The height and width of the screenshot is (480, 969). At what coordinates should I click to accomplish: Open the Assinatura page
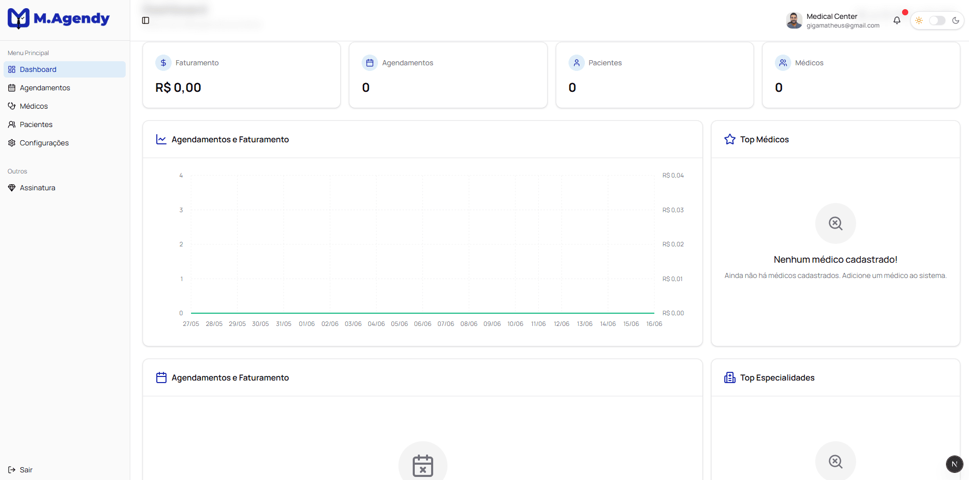(37, 187)
